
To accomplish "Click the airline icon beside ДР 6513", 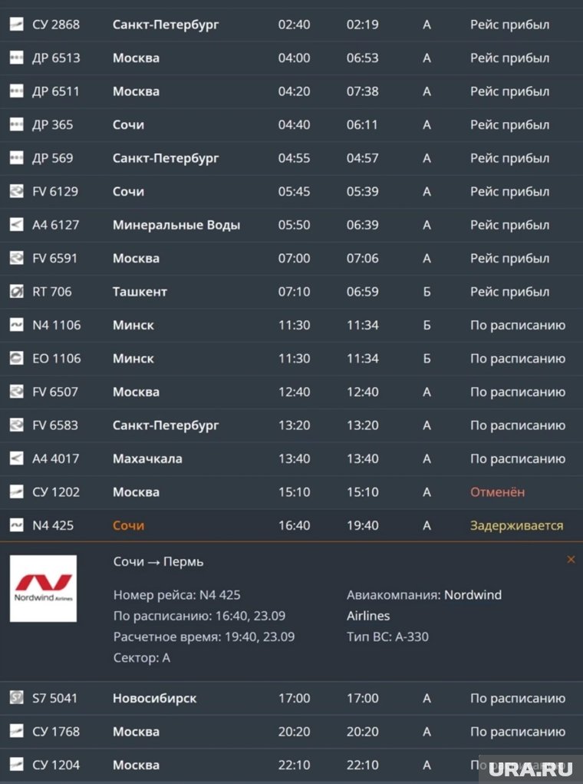I will coord(16,58).
